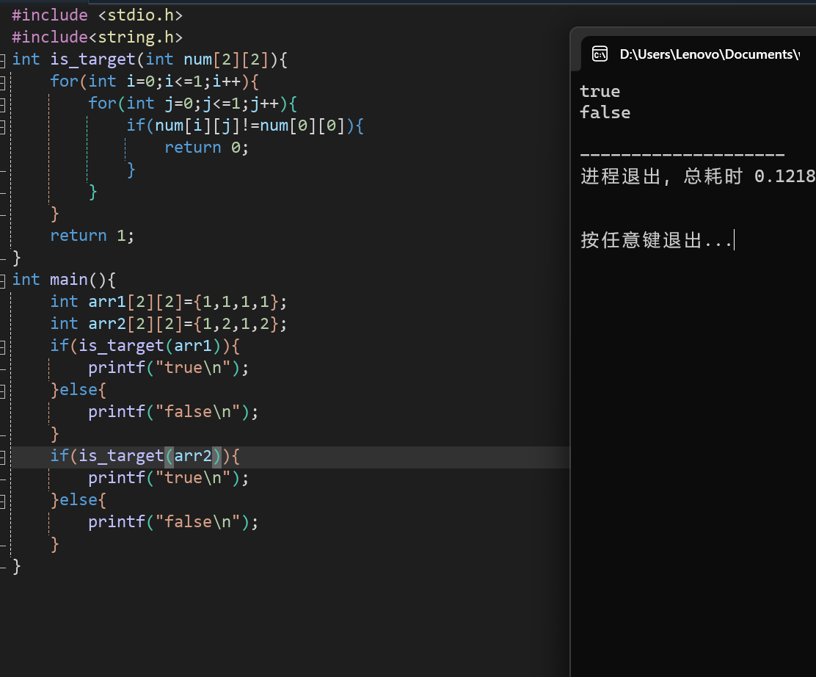Viewport: 816px width, 677px height.
Task: Collapse the if num[i][j] block fold marker
Action: pos(2,126)
